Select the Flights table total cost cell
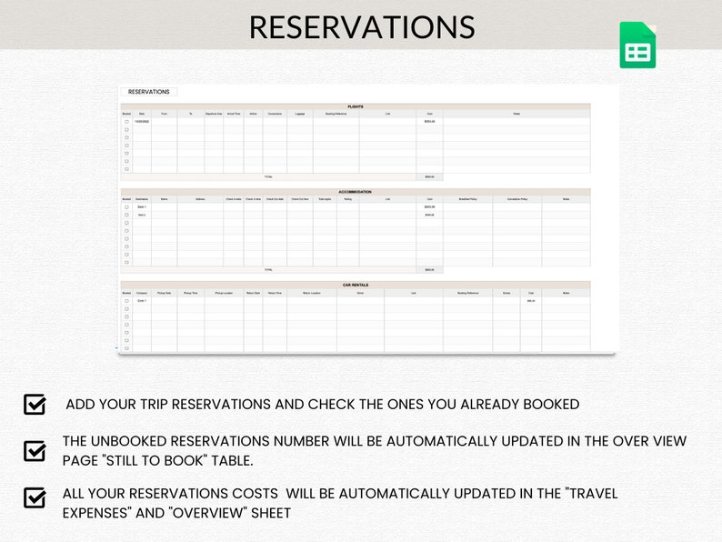722x542 pixels. (429, 176)
